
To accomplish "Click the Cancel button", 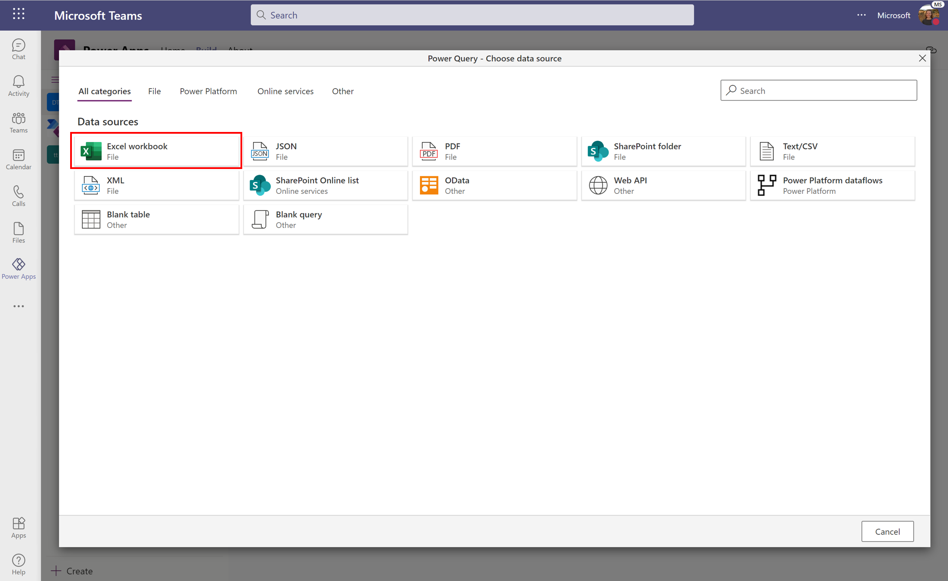I will (887, 531).
